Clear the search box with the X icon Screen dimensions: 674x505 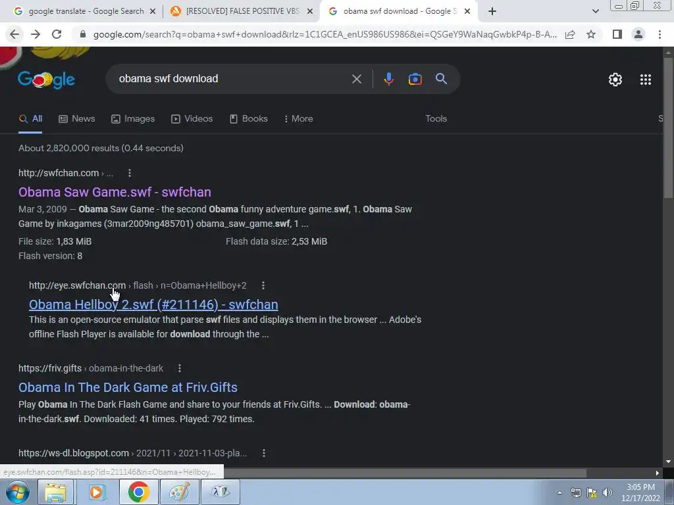tap(357, 79)
